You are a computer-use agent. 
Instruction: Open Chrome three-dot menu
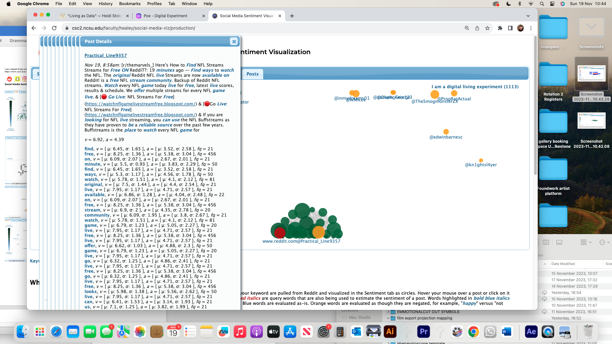[531, 28]
